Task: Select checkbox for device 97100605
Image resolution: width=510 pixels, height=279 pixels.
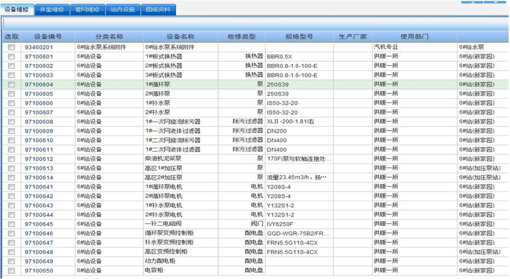Action: click(11, 94)
